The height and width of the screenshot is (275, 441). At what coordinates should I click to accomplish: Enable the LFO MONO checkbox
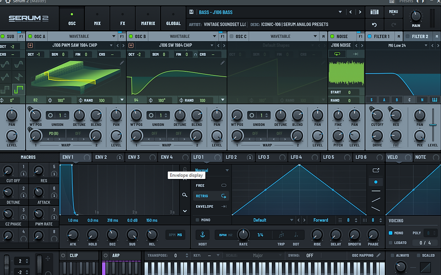[197, 220]
